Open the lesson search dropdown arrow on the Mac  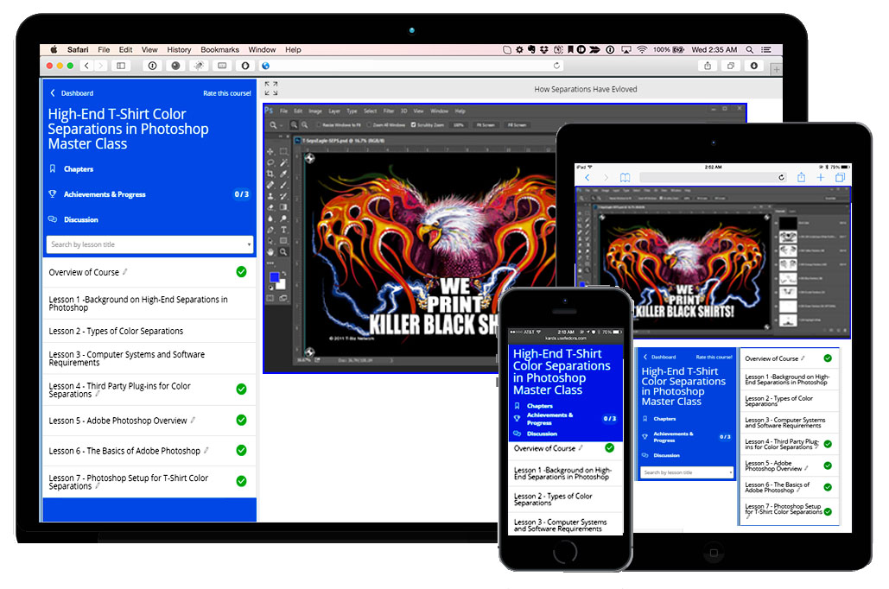(x=249, y=245)
